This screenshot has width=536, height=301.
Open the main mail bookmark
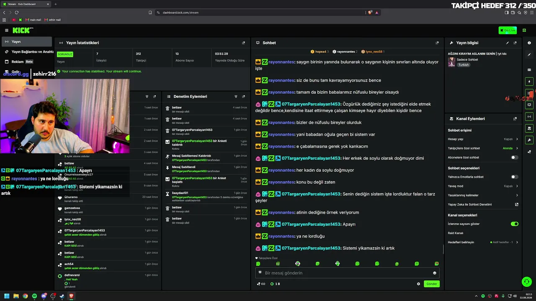pos(33,20)
